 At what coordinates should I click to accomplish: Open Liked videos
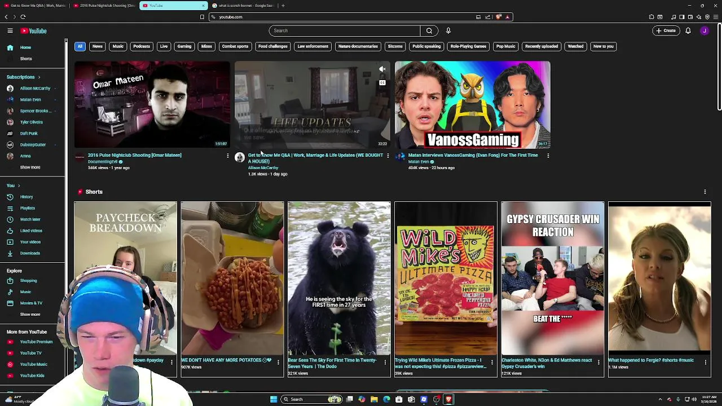tap(32, 231)
